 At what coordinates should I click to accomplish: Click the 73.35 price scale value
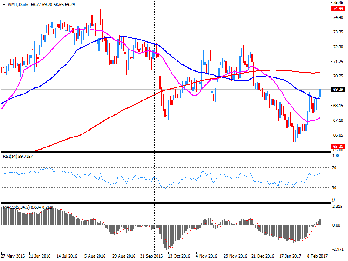pyautogui.click(x=338, y=32)
